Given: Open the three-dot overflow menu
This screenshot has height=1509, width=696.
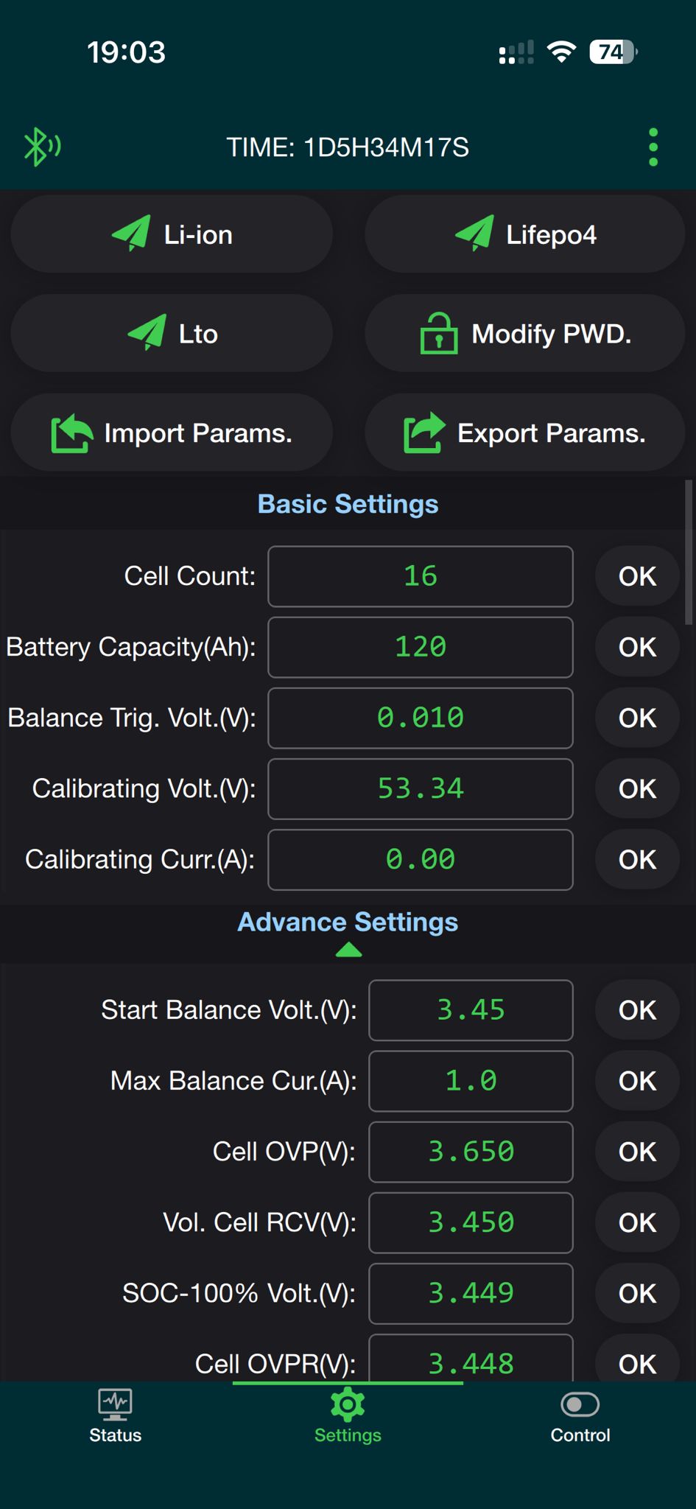Looking at the screenshot, I should [653, 147].
